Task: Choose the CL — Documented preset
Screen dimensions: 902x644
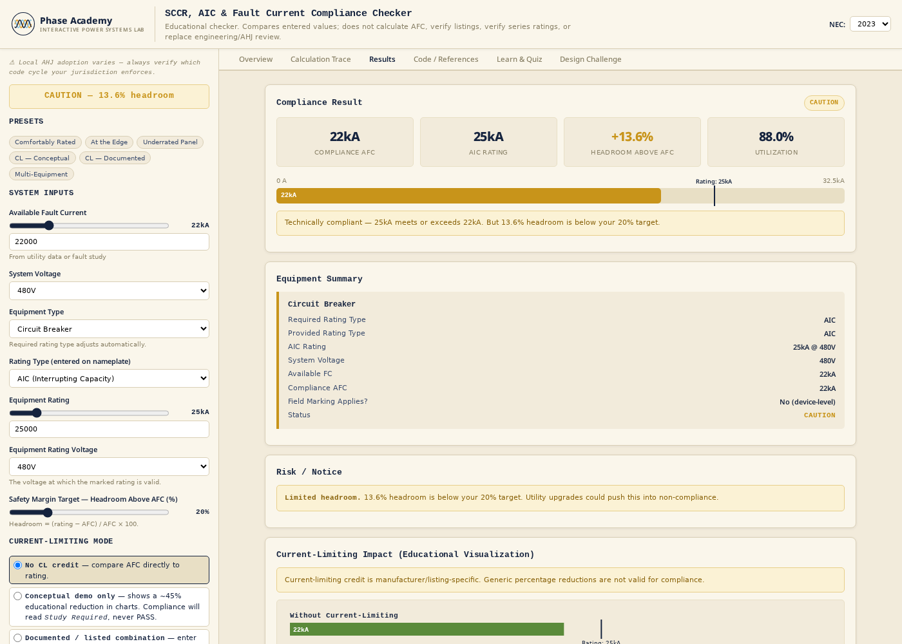Action: tap(115, 158)
